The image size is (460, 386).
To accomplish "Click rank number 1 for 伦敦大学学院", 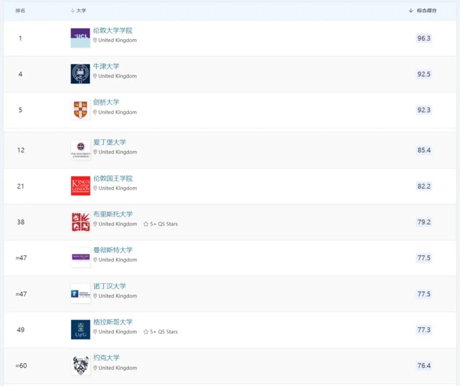I will coord(20,38).
